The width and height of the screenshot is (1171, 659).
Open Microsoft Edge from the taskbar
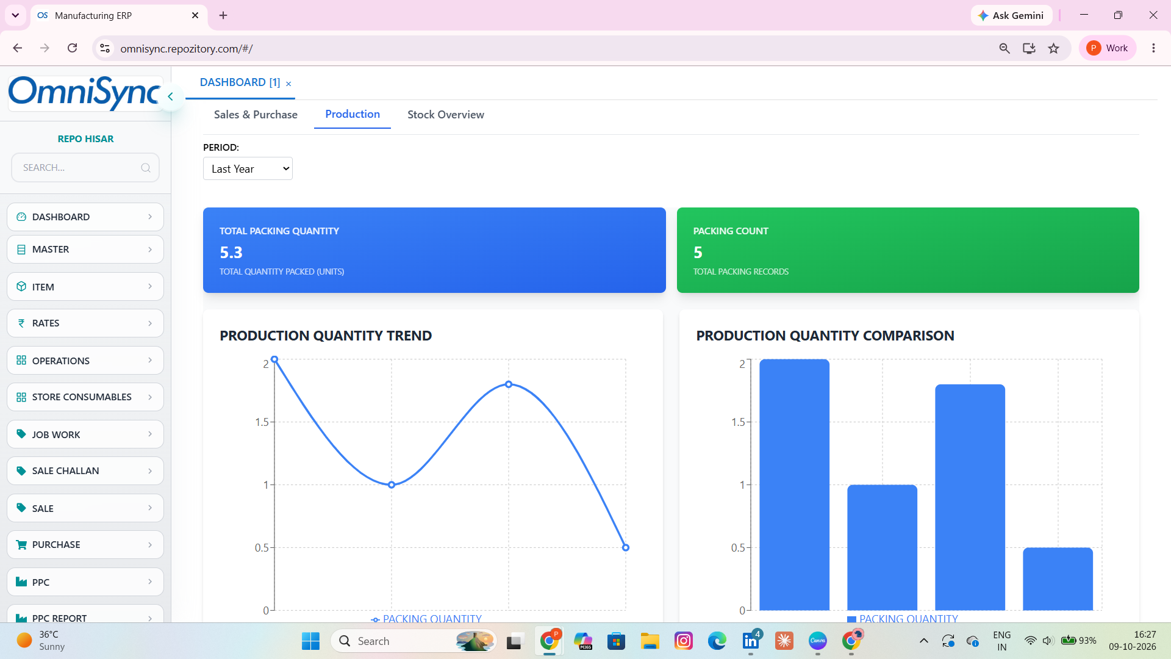click(717, 641)
